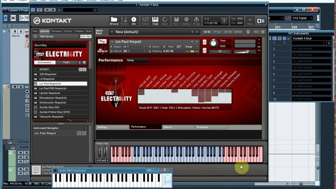
Task: Go to previous instrument arrow
Action: click(x=192, y=42)
